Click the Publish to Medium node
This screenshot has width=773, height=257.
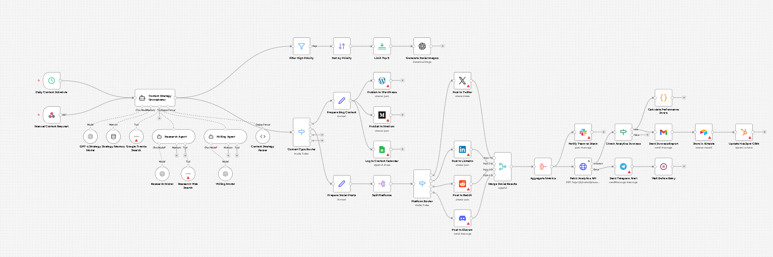click(382, 115)
